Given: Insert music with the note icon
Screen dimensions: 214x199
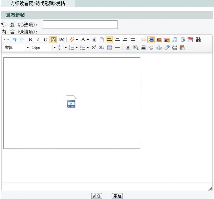Looking at the screenshot, I should point(175,40).
